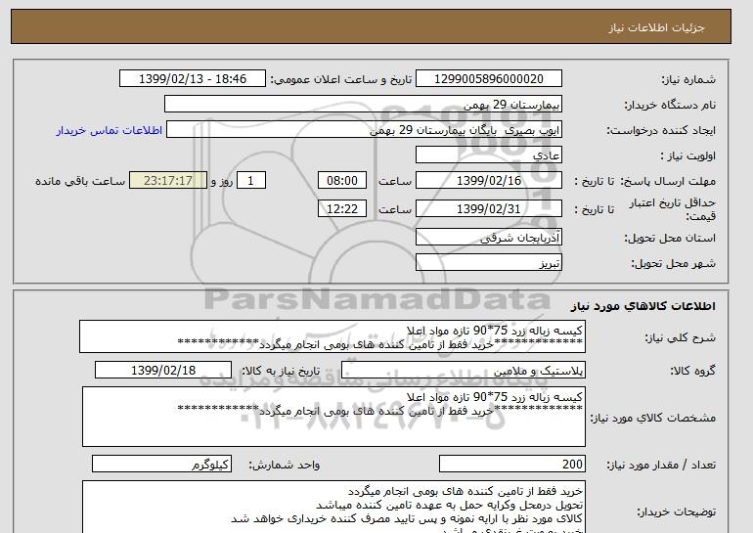Click the response deadline date 1399/02/16
Screen dimensions: 753x533
(489, 181)
